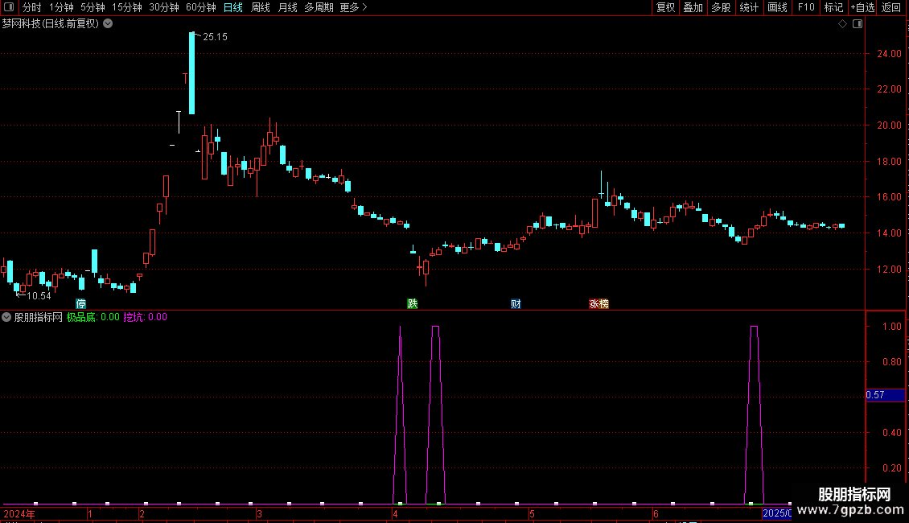This screenshot has height=523, width=909.
Task: Select the 5分钟 period
Action: [93, 7]
